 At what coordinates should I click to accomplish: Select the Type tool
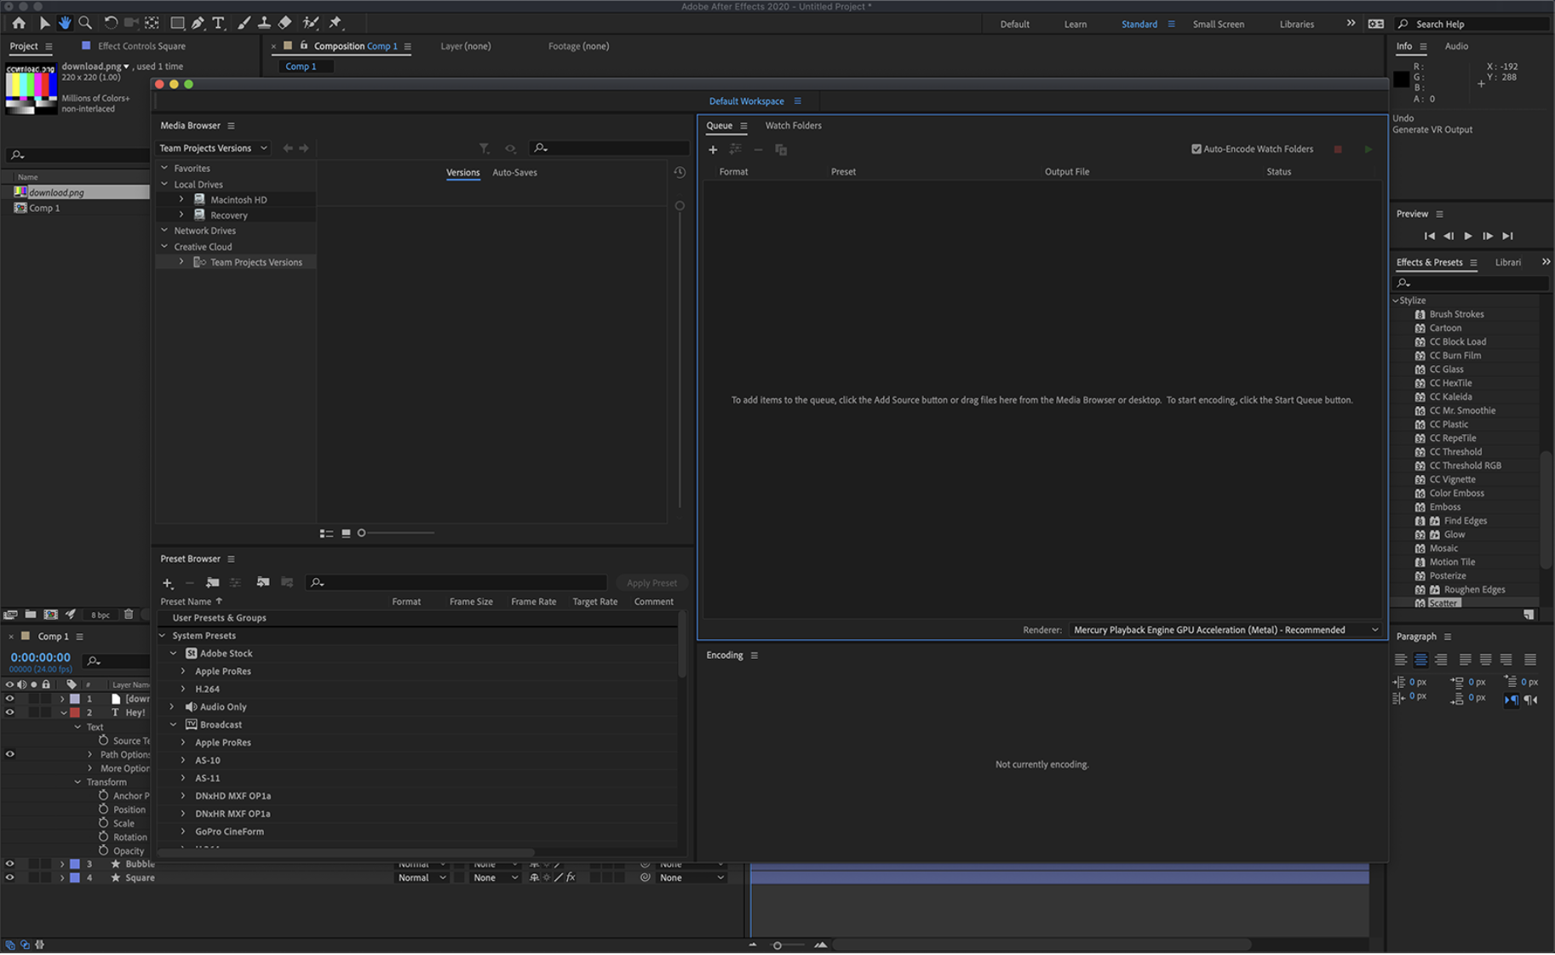218,23
